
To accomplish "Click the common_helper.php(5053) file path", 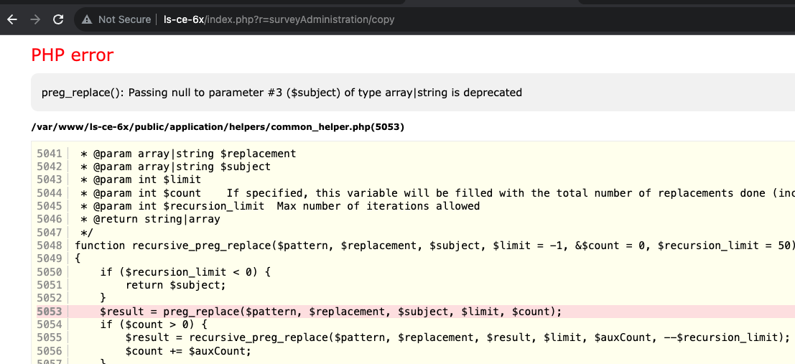I will 218,127.
